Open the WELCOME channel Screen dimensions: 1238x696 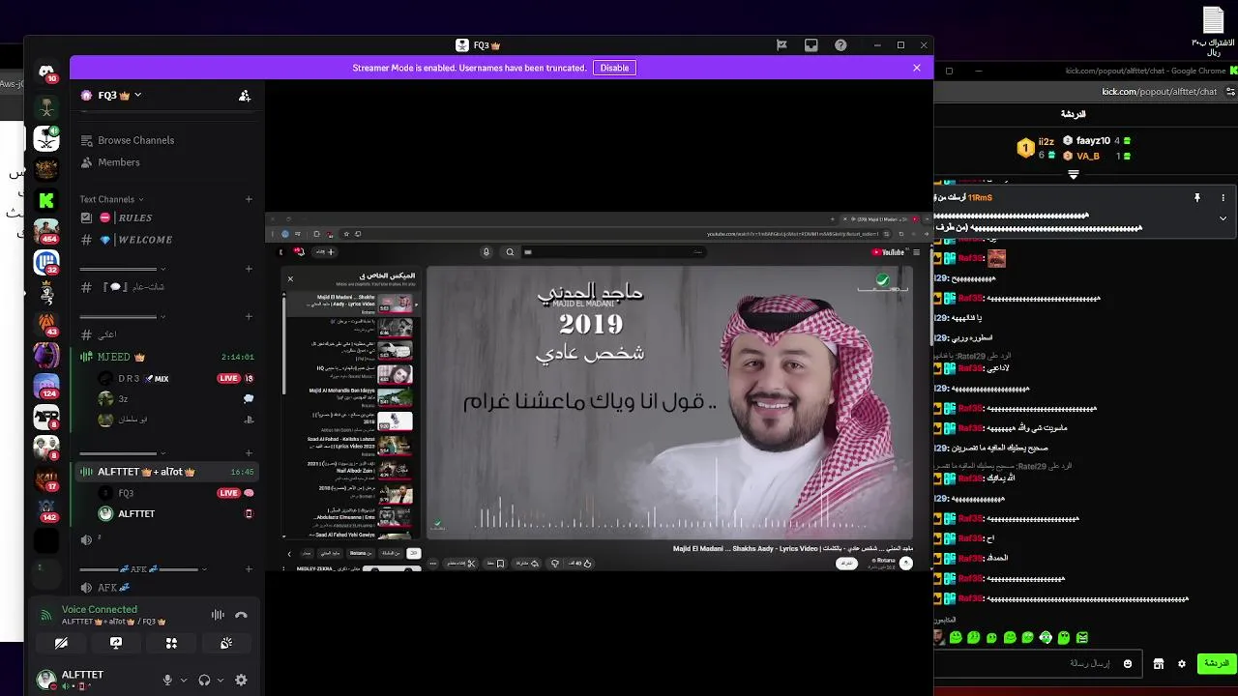(164, 240)
